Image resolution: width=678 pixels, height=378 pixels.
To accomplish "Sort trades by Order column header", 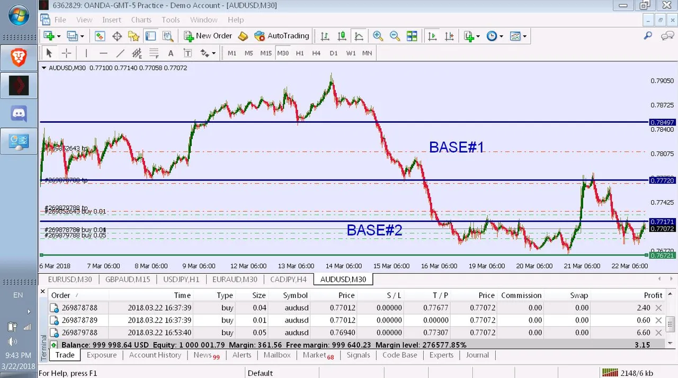I will tap(61, 295).
